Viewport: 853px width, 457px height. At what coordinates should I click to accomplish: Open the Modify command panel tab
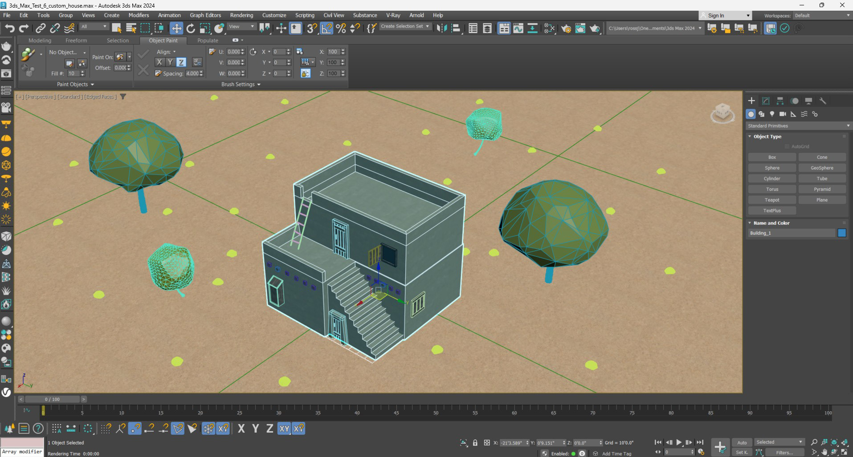point(766,101)
